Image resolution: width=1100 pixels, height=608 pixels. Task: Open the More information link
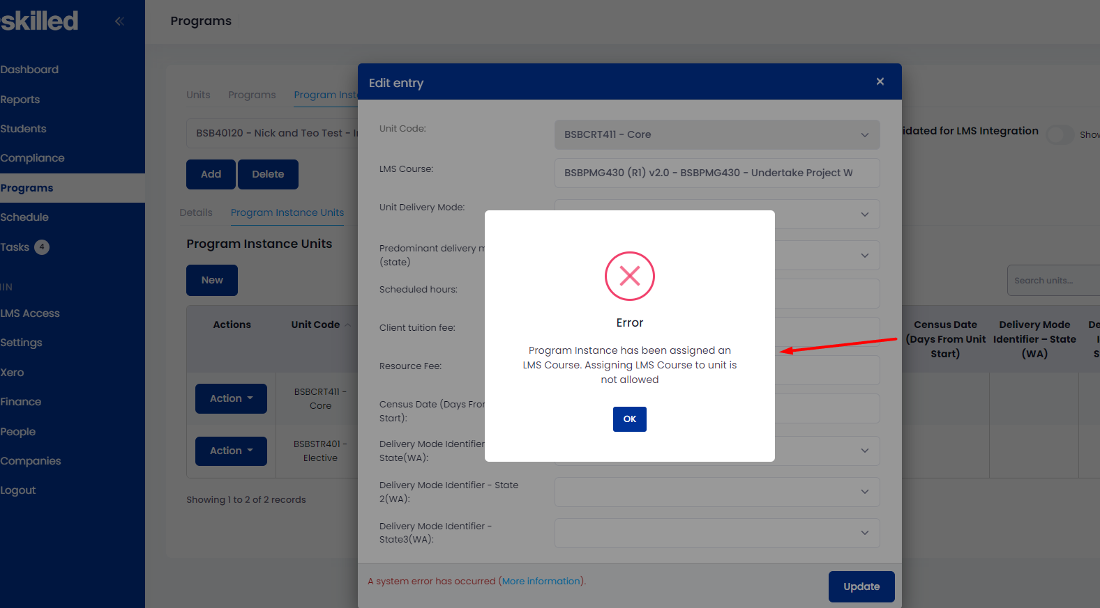pos(542,581)
